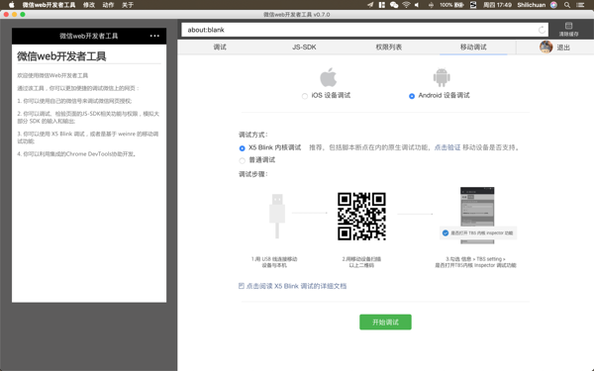Switch to the 移动调试 tab
The image size is (594, 371).
point(473,46)
